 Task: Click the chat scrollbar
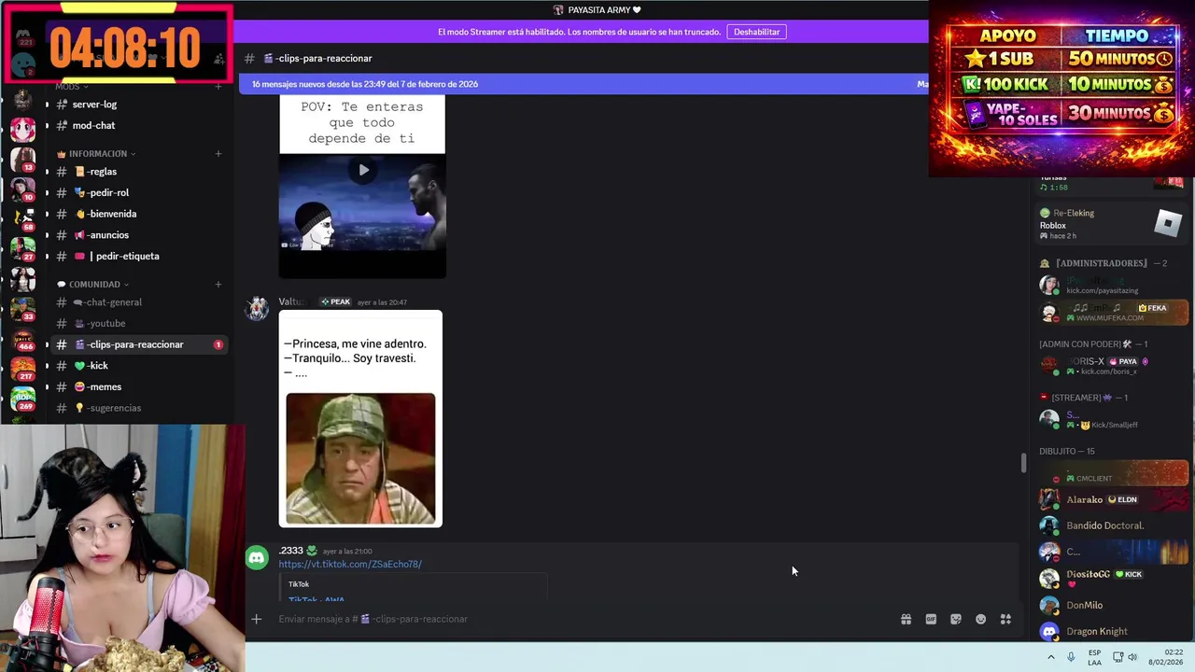click(x=1023, y=462)
